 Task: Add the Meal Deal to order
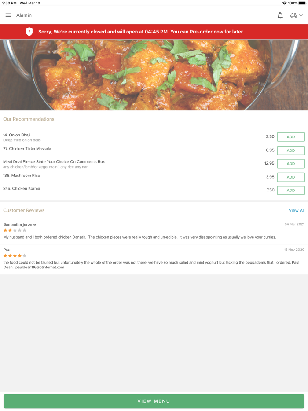[290, 164]
